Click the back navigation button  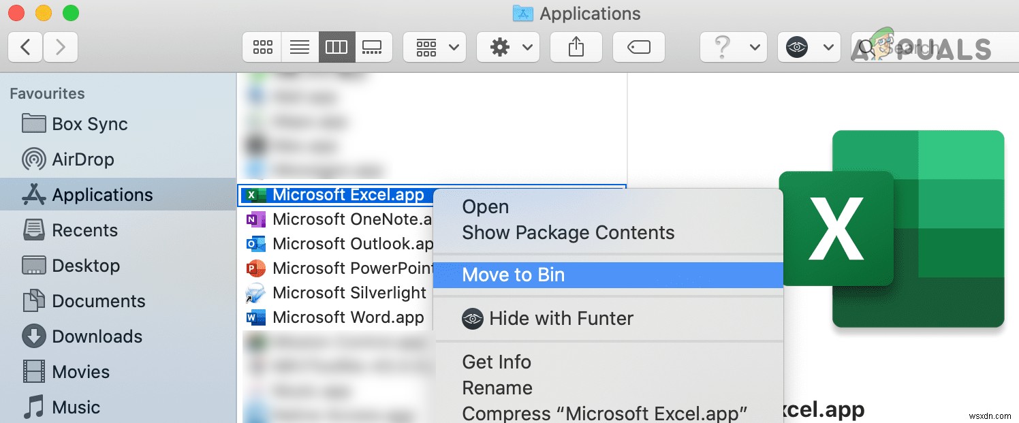coord(25,46)
